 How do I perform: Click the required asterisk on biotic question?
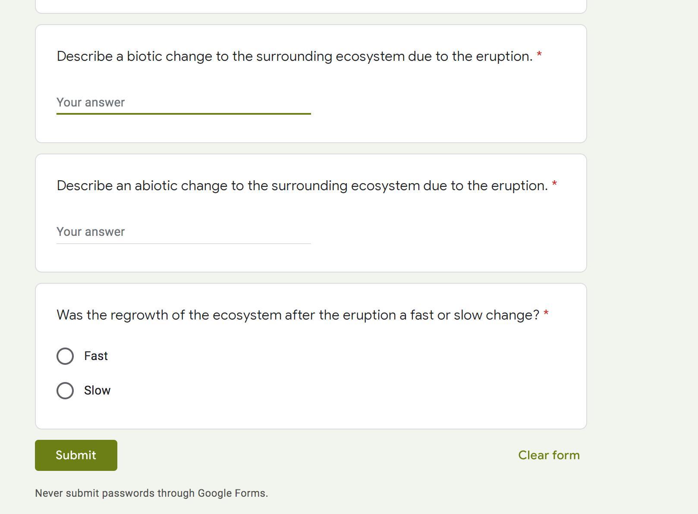[539, 55]
